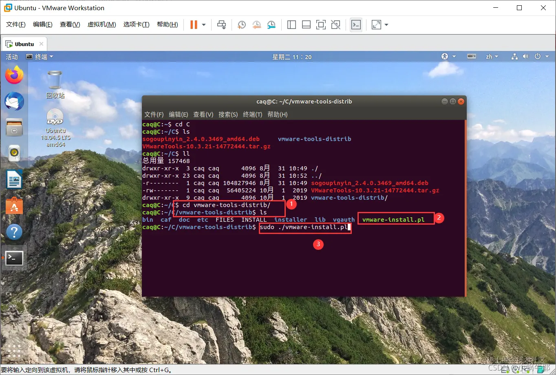Open Rhythmbox music player from the dock
This screenshot has height=375, width=556.
pyautogui.click(x=14, y=153)
